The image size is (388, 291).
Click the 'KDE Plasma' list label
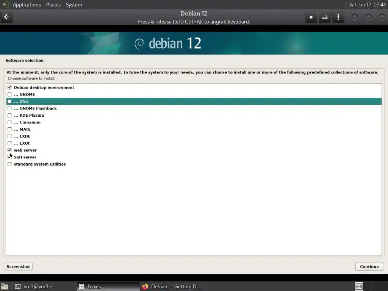32,115
